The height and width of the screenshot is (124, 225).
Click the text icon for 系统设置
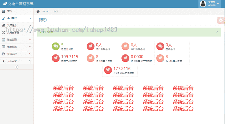pos(3,61)
